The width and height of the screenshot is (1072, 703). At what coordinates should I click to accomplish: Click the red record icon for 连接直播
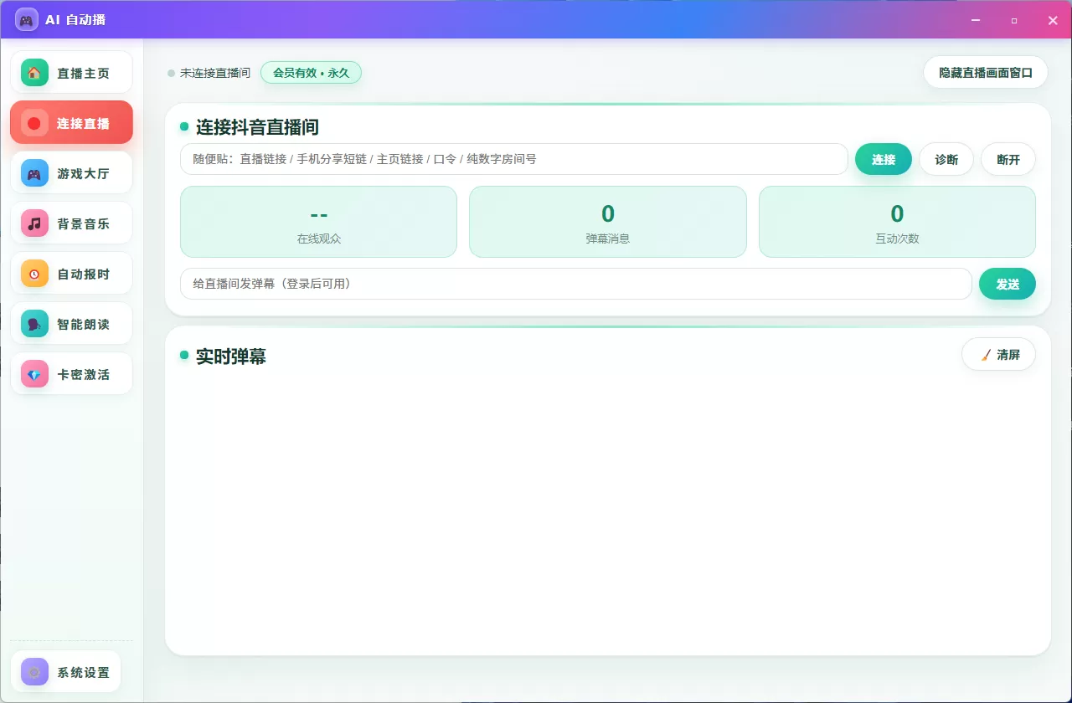pyautogui.click(x=34, y=123)
